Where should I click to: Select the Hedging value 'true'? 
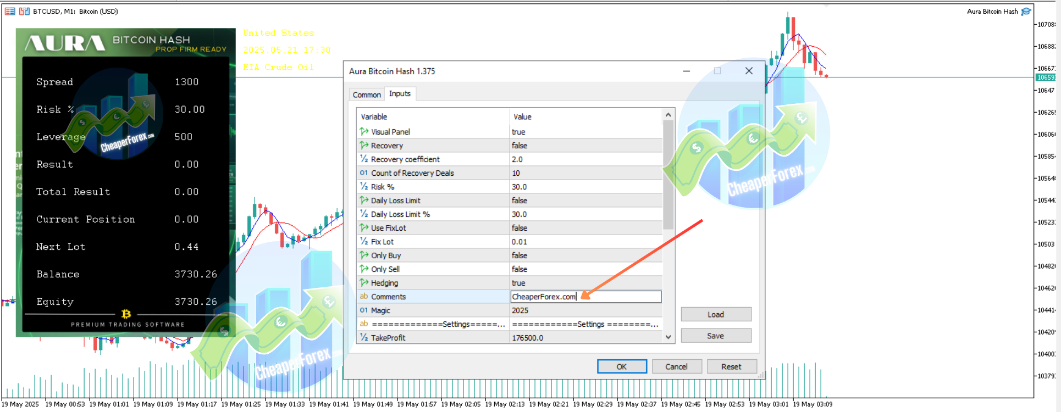(518, 283)
